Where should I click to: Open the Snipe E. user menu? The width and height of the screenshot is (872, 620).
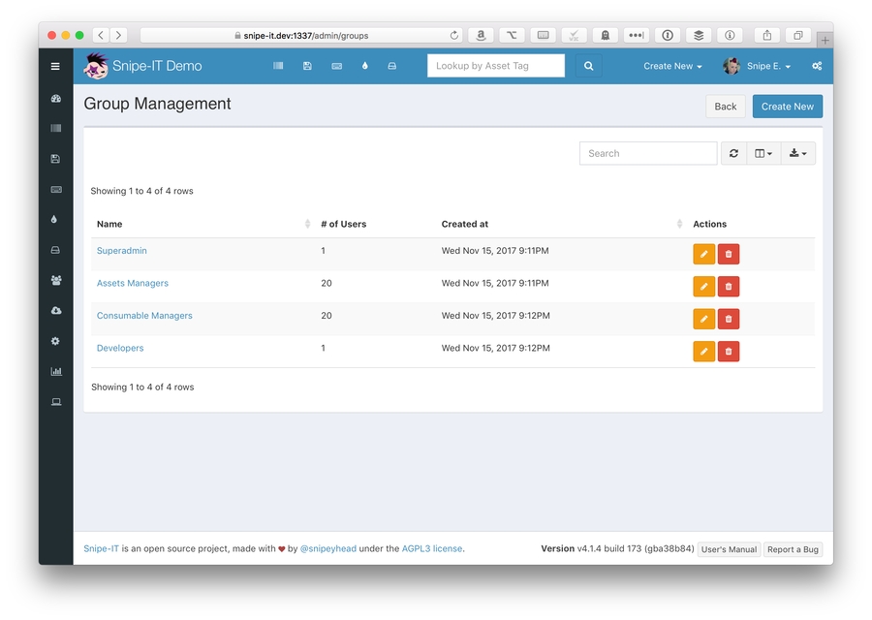tap(758, 66)
